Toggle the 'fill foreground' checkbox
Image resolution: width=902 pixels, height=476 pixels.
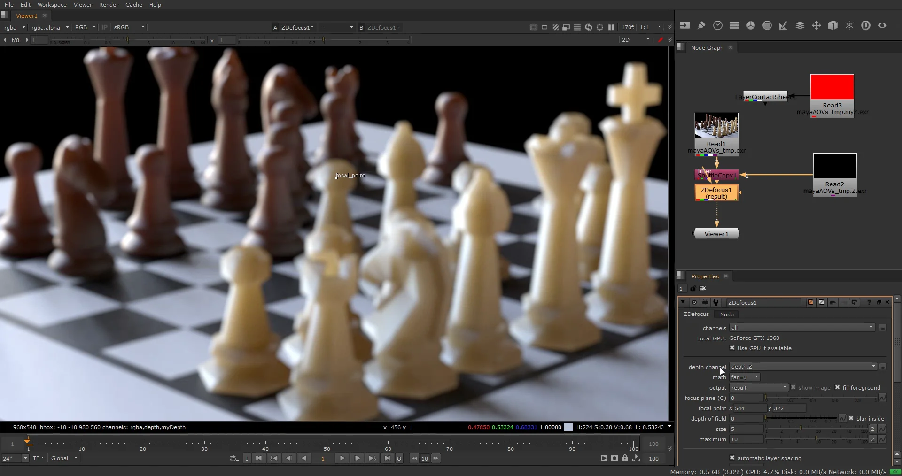coord(837,387)
